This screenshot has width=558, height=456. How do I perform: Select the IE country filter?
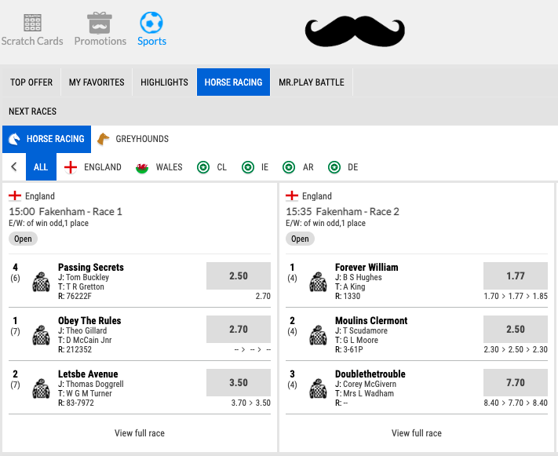(x=248, y=167)
